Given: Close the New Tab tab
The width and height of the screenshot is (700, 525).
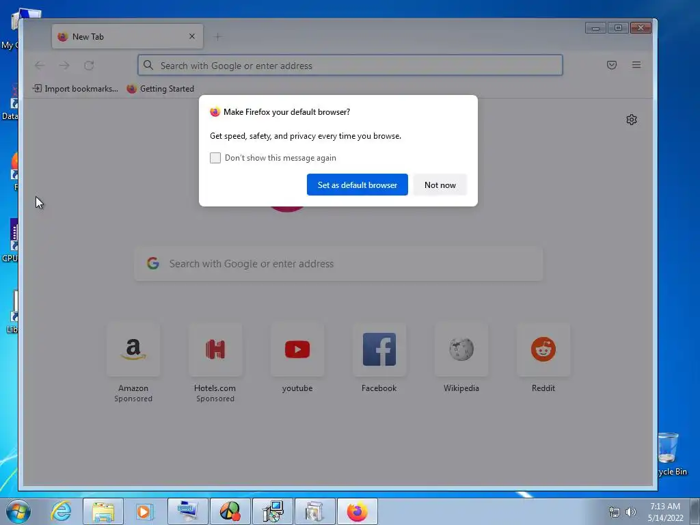Looking at the screenshot, I should [192, 37].
